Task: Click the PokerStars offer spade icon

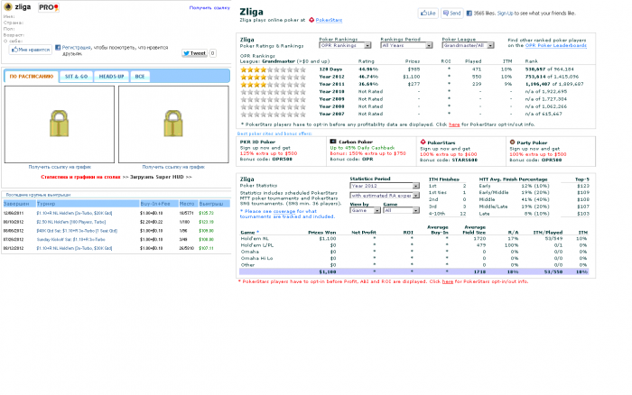Action: click(423, 142)
